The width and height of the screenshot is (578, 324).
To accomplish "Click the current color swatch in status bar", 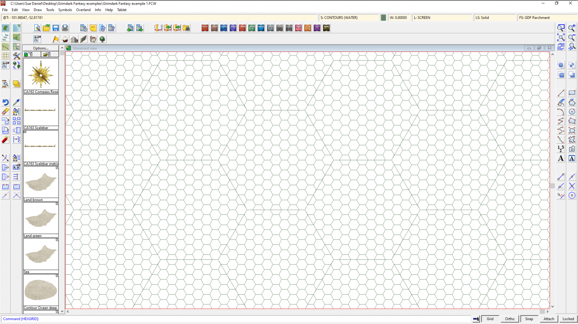I will [383, 18].
